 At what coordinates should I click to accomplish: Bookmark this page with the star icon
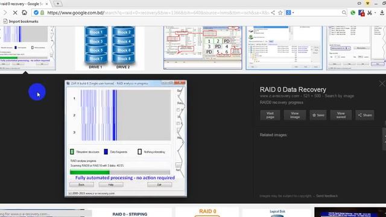[280, 13]
